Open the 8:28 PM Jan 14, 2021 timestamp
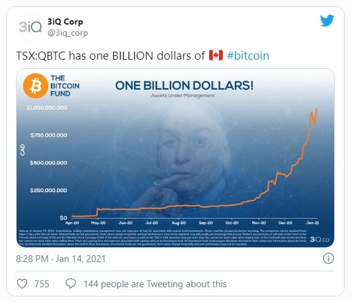Screen dimensions: 352x302 (61, 259)
